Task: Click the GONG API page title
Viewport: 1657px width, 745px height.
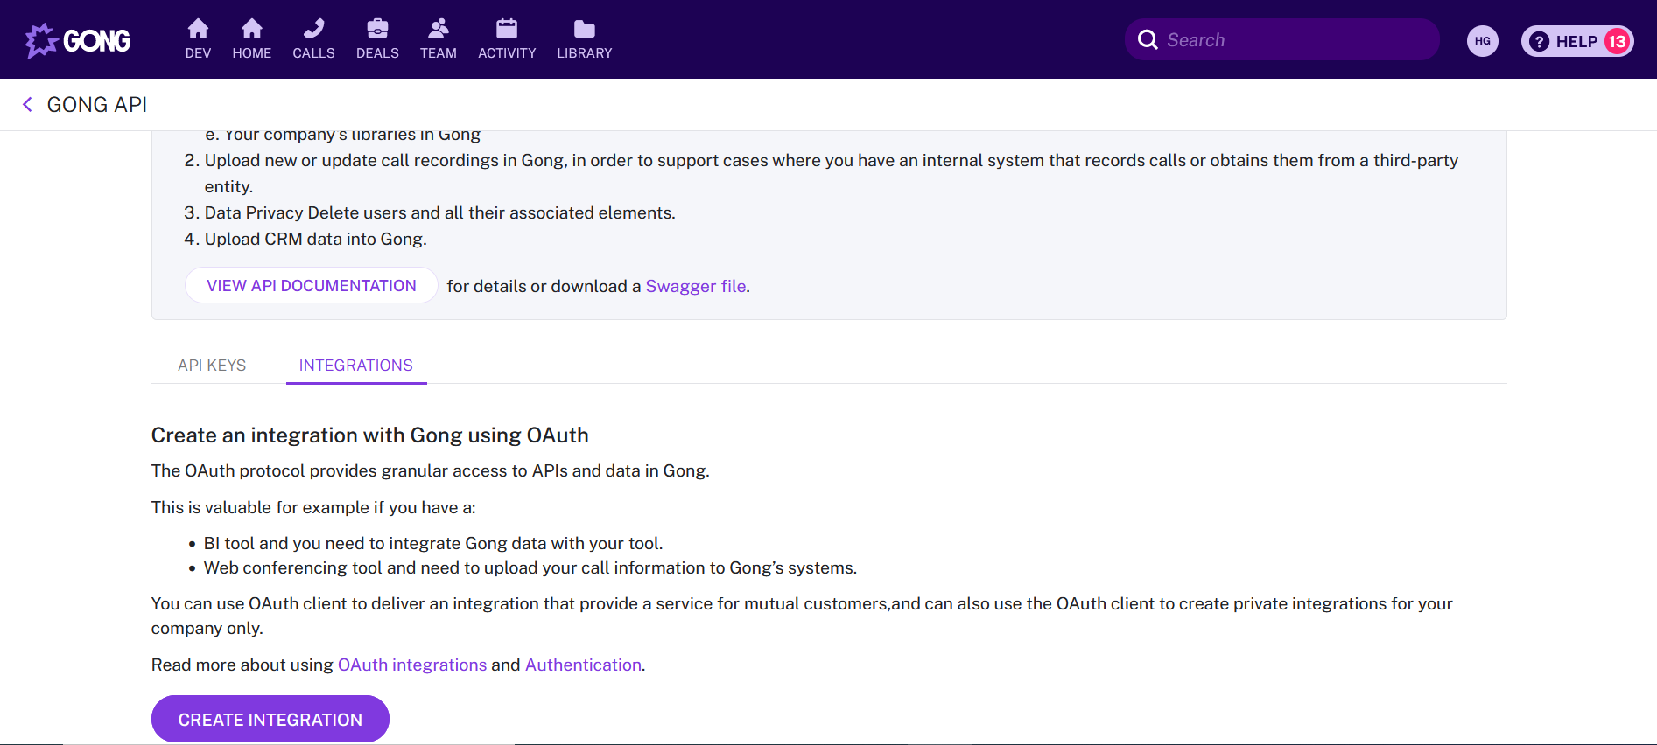Action: coord(97,105)
